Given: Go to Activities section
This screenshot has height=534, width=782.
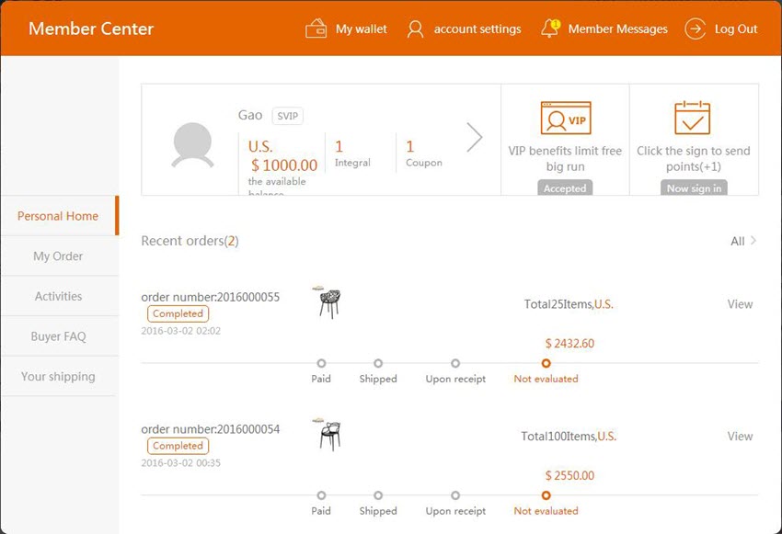Looking at the screenshot, I should (58, 296).
